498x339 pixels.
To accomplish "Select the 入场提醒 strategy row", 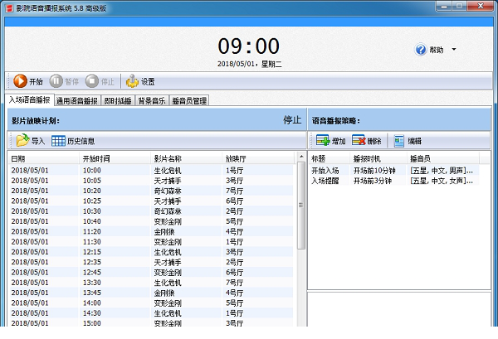I will (x=327, y=180).
